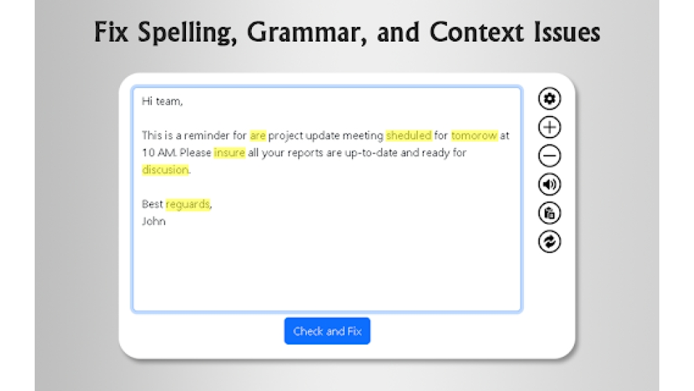Click the highlighted word "reguards"
The image size is (694, 391).
[187, 204]
